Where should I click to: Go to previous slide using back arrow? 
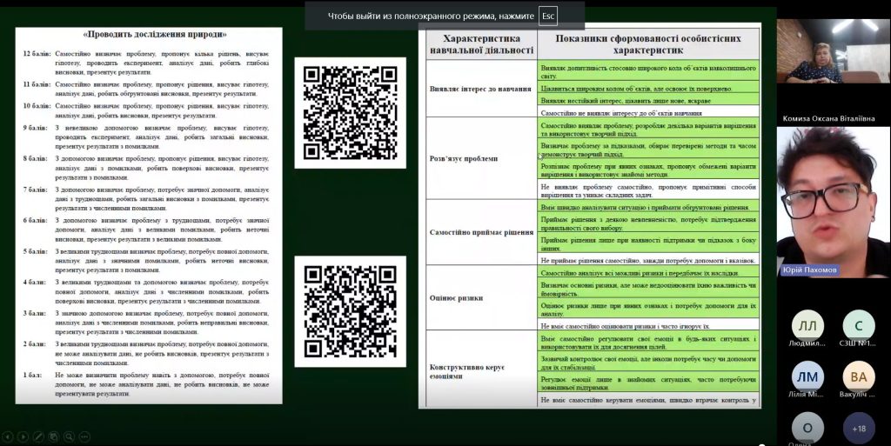click(x=8, y=436)
